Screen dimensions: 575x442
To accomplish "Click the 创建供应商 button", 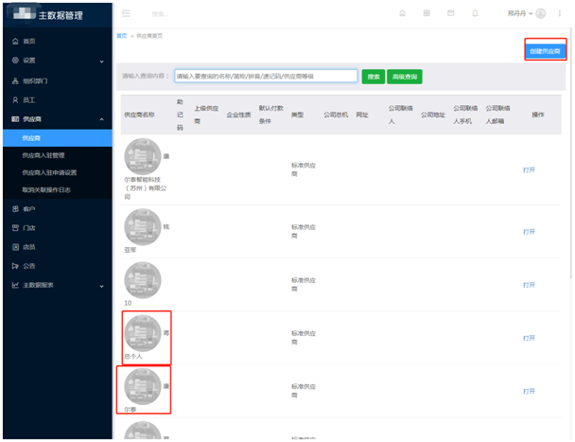I will pos(545,51).
